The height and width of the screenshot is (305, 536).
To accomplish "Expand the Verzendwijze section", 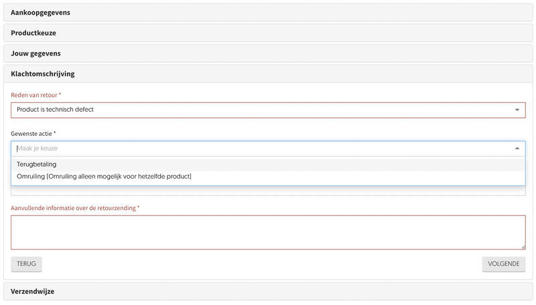I will click(x=32, y=292).
